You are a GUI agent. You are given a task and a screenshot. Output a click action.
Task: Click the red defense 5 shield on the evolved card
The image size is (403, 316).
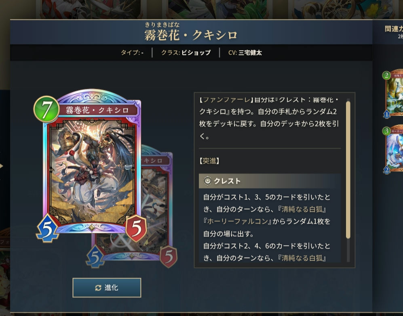(x=169, y=257)
